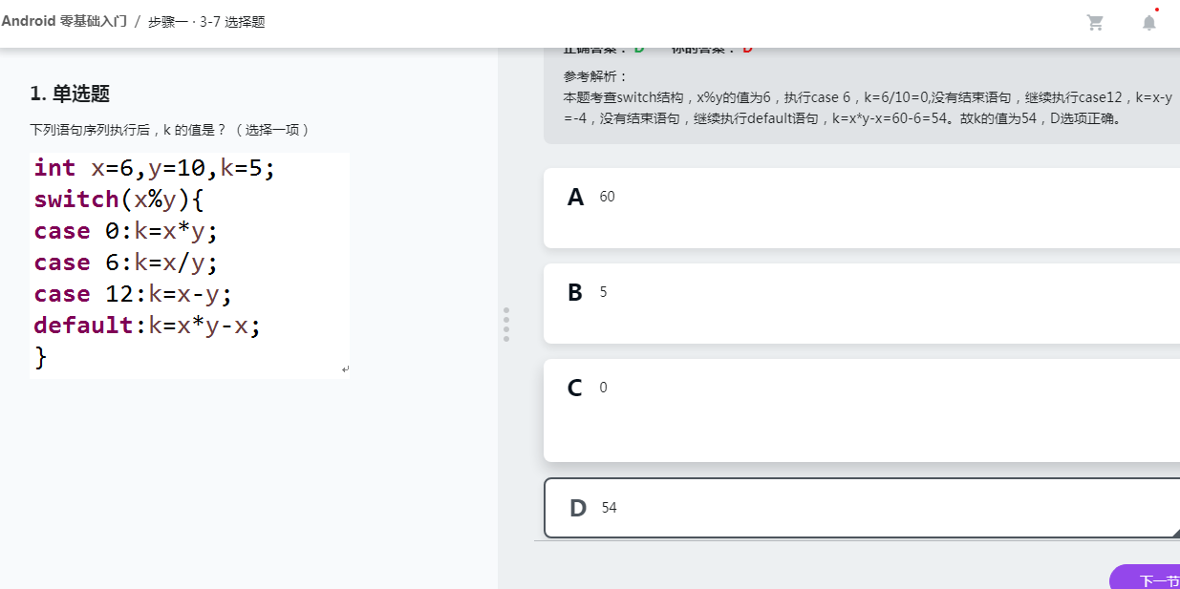Open the 步骤一 · 3-7 选择题 breadcrumb
The height and width of the screenshot is (589, 1180).
(x=206, y=22)
